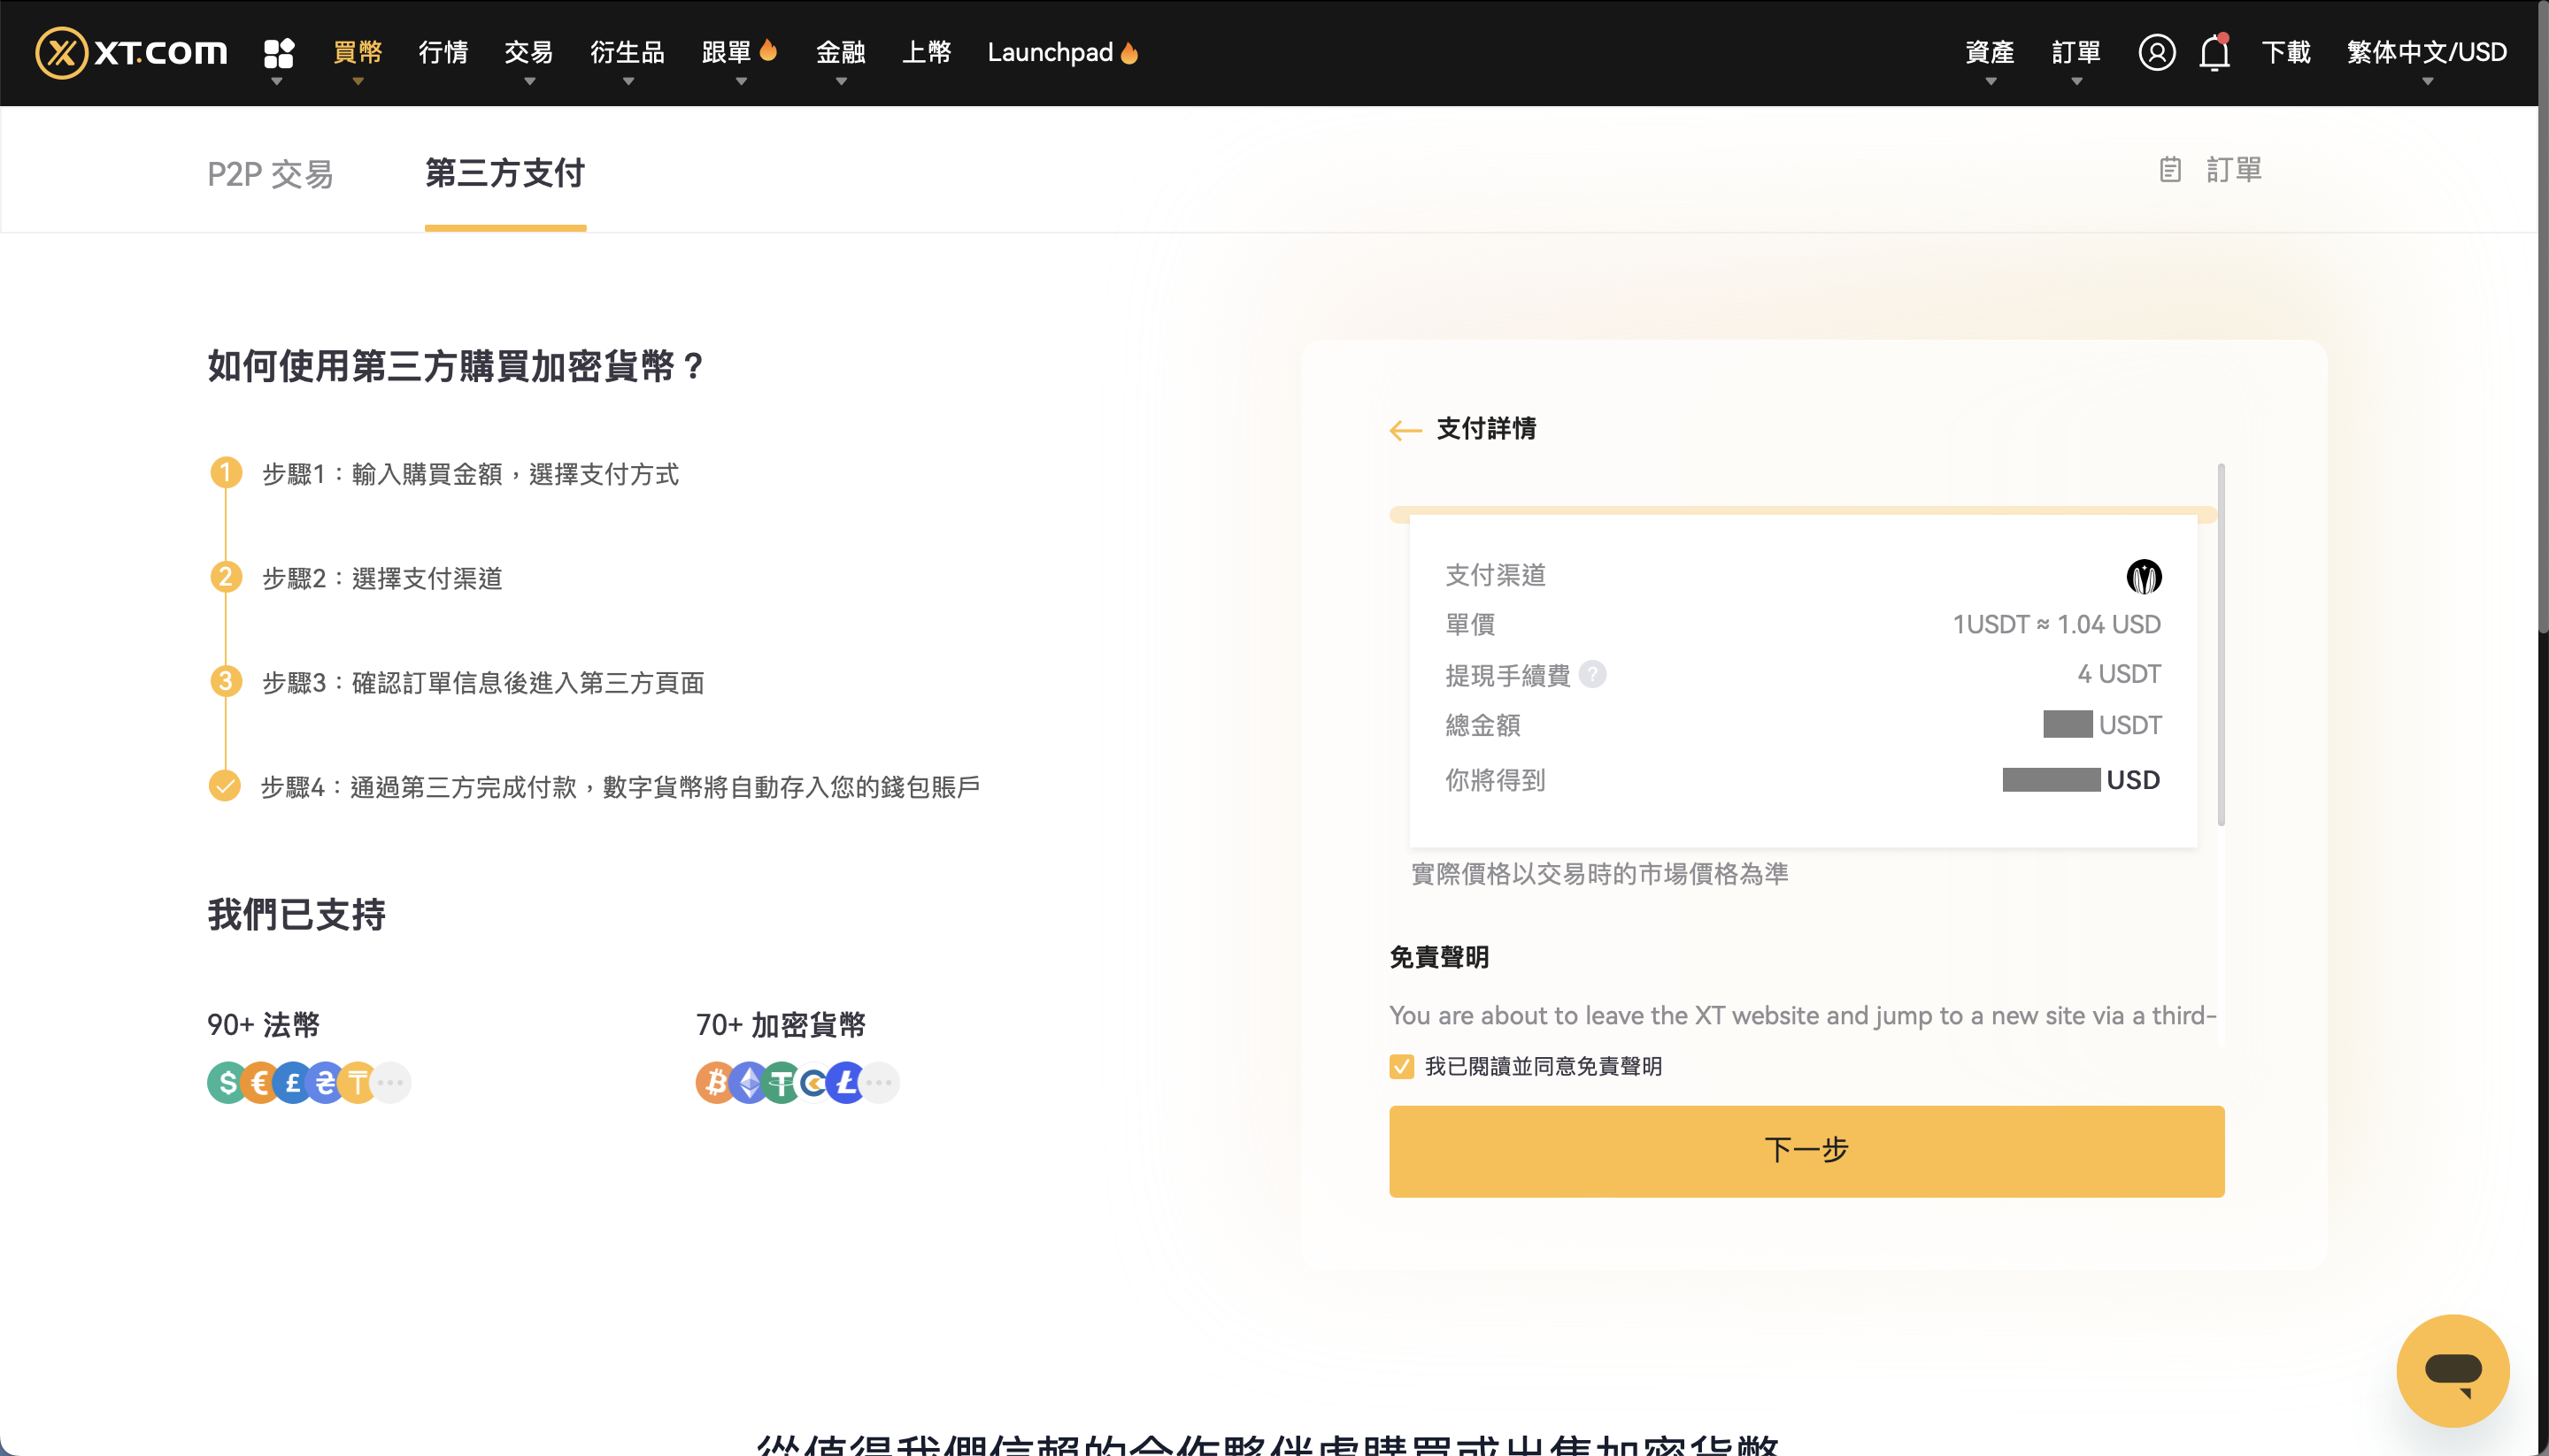Open the 上幣 menu item

(927, 52)
